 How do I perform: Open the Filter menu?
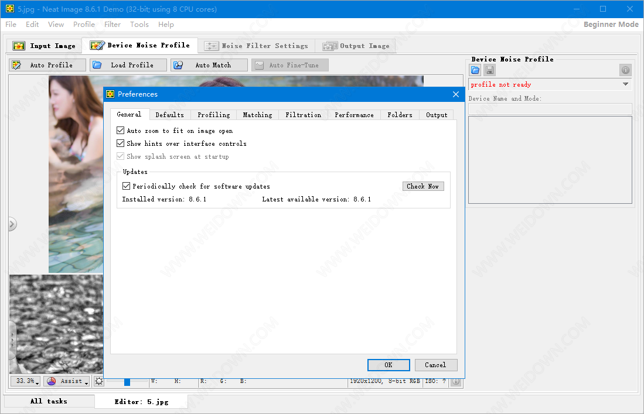112,24
